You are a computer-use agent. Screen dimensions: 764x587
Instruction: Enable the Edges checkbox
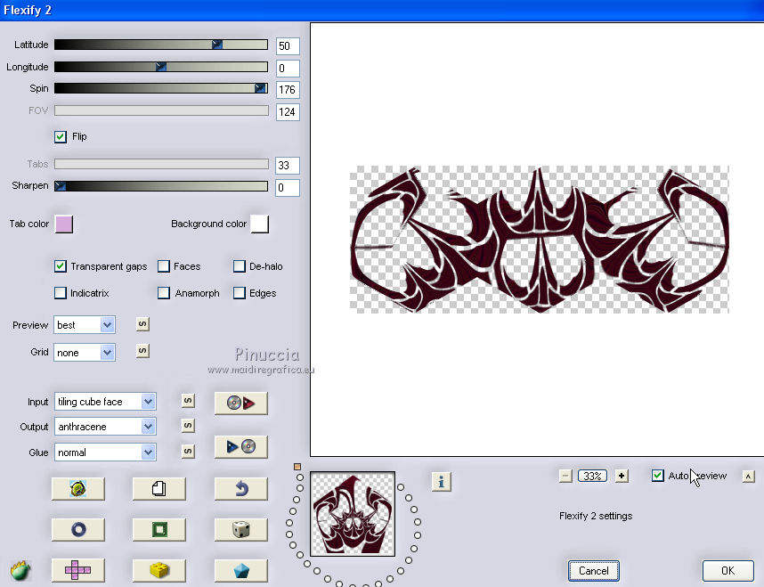click(240, 293)
